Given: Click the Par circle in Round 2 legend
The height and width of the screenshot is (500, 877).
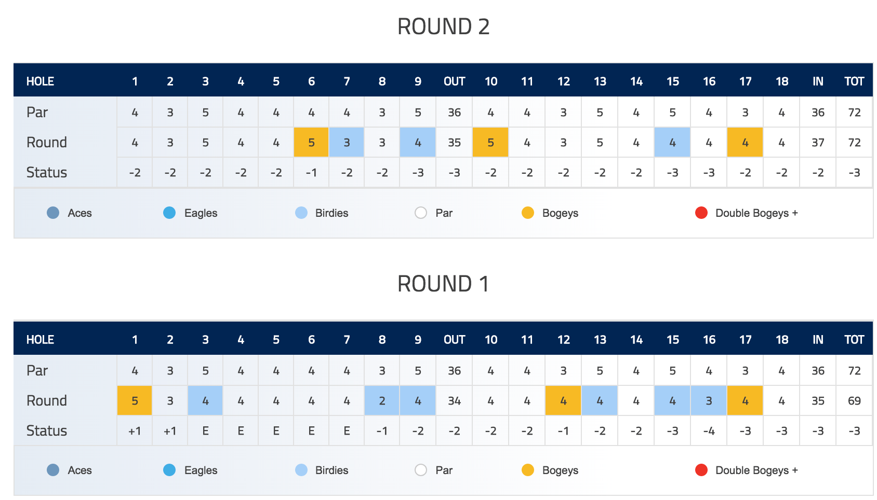Looking at the screenshot, I should [x=421, y=213].
